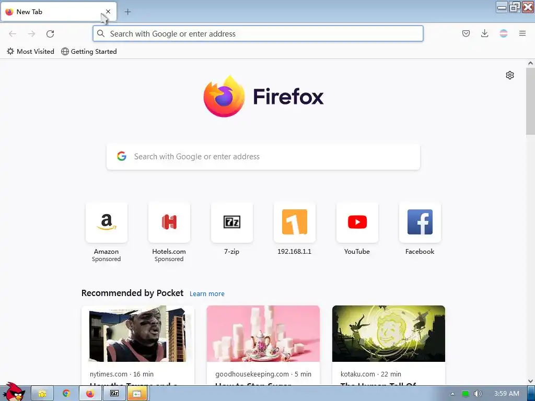
Task: Open the kotaku.com article thumbnail
Action: pos(389,334)
